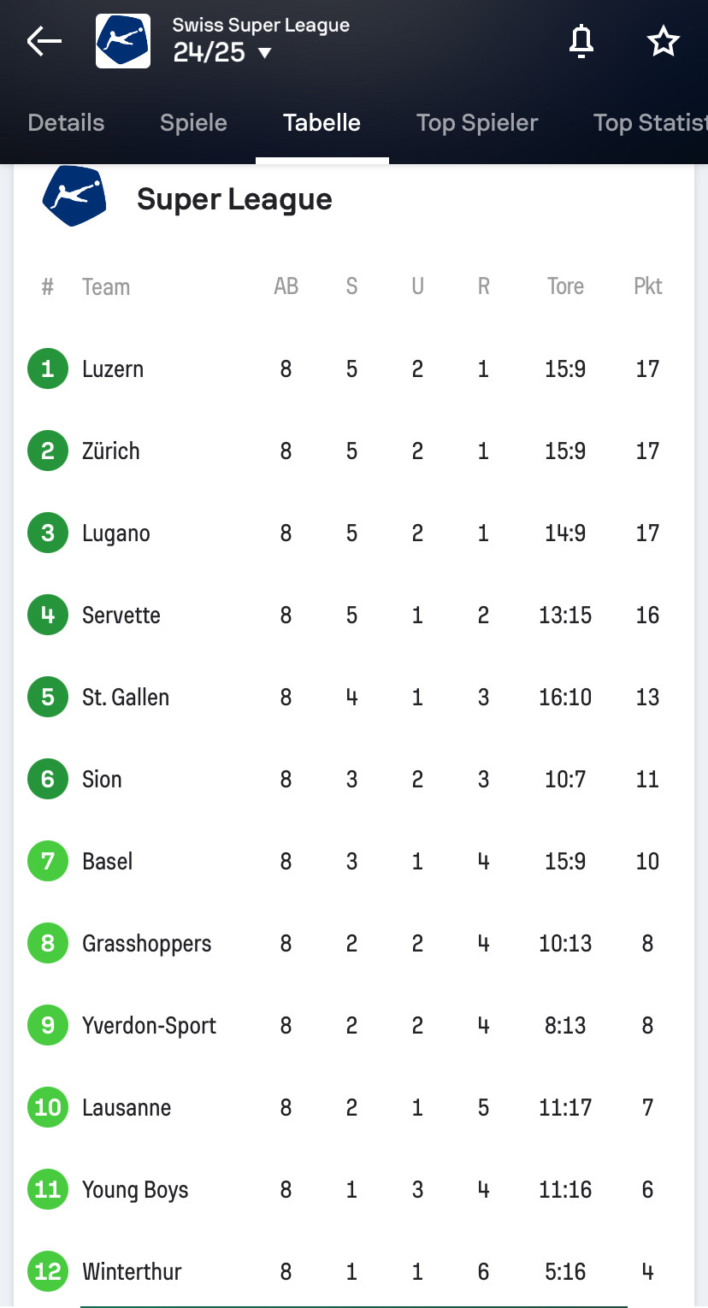Tap the Swiss Super League logo in header
This screenshot has width=708, height=1308.
point(123,41)
